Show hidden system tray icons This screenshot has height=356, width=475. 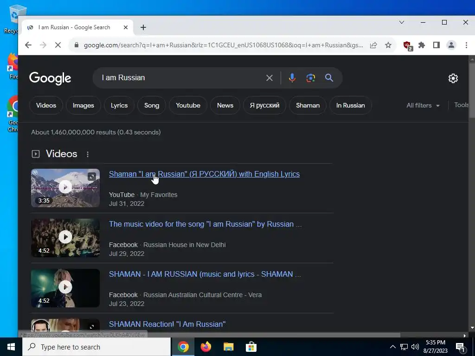coord(392,347)
